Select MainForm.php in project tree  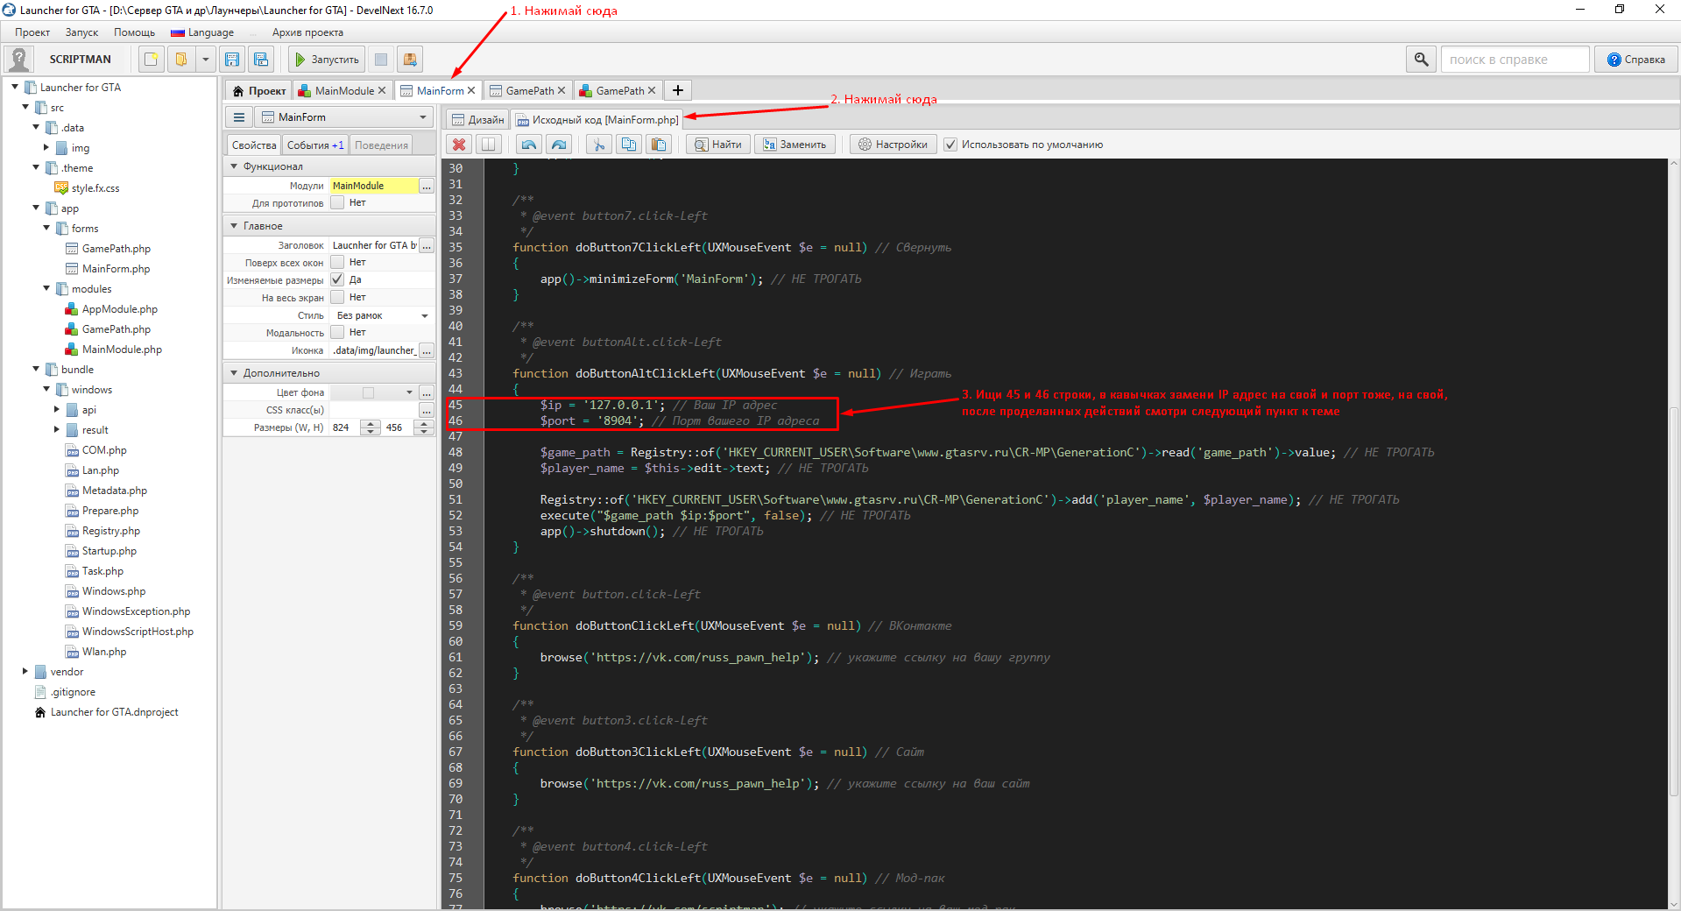pos(116,269)
